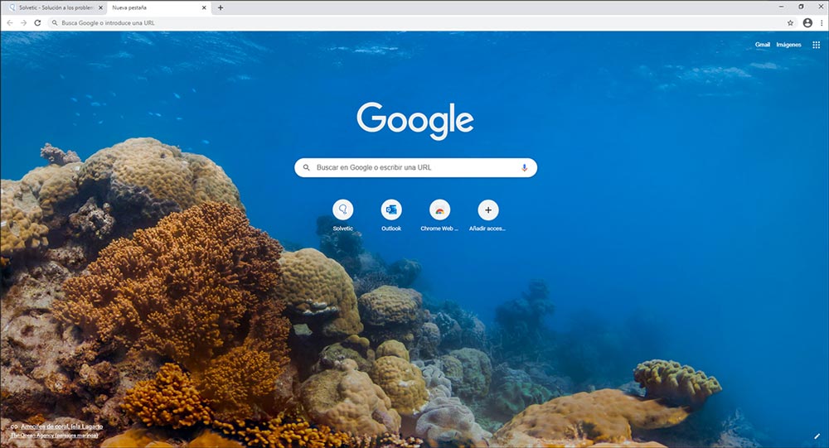
Task: Open the Chrome Web Store shortcut
Action: click(440, 210)
